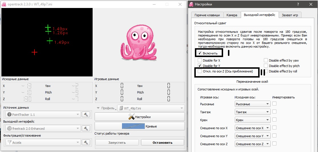Open source dropdown for game Смещение по оси X
Image resolution: width=318 pixels, height=152 pixels.
[252, 128]
